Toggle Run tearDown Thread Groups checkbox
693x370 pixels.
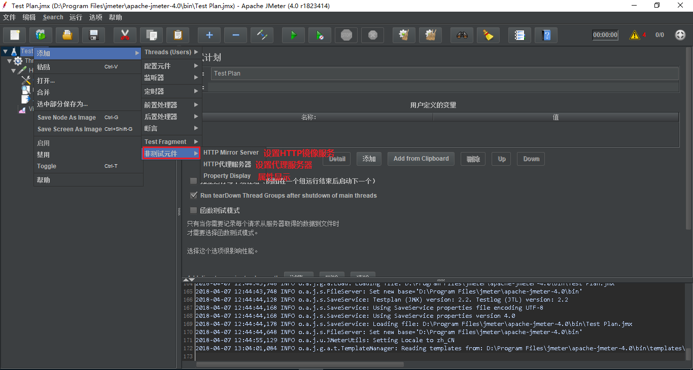[193, 195]
